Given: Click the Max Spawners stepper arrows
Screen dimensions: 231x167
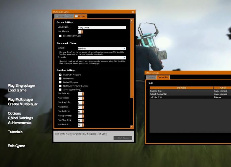Looking at the screenshot, I should [83, 116].
